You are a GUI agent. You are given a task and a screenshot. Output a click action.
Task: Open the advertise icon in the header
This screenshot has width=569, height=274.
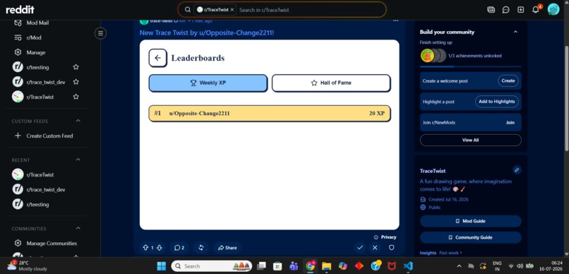click(x=491, y=10)
